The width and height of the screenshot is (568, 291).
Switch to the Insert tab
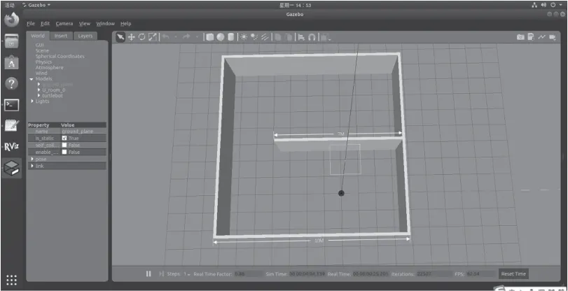point(61,36)
